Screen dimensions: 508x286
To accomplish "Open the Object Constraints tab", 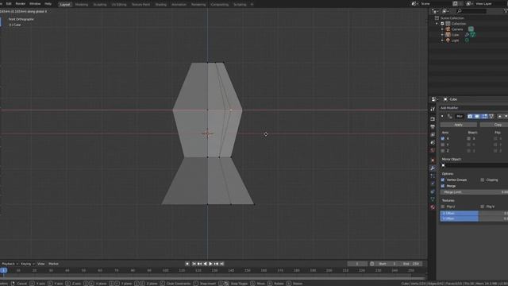I will coord(433,191).
